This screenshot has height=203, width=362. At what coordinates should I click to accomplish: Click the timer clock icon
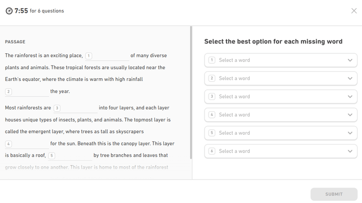click(x=9, y=11)
